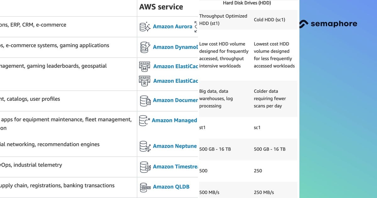
Task: Click the ElastiCache icon marked with M
Action: pyautogui.click(x=145, y=66)
